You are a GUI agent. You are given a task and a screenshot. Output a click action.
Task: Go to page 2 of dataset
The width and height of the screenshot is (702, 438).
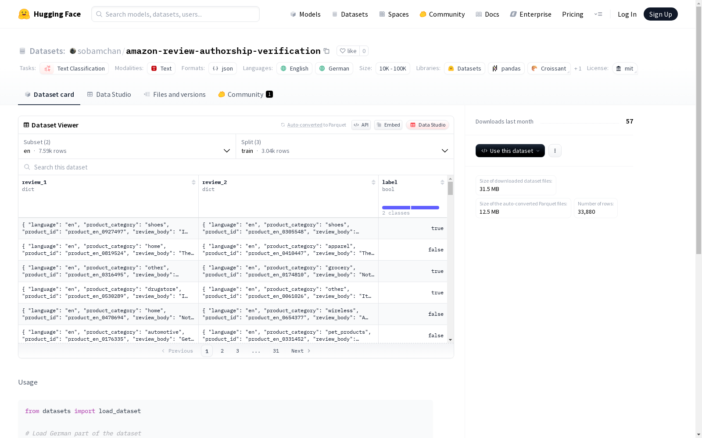(222, 351)
